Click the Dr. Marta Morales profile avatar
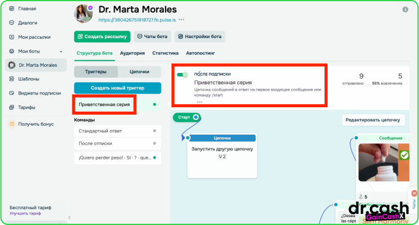419x225 pixels. click(x=83, y=13)
